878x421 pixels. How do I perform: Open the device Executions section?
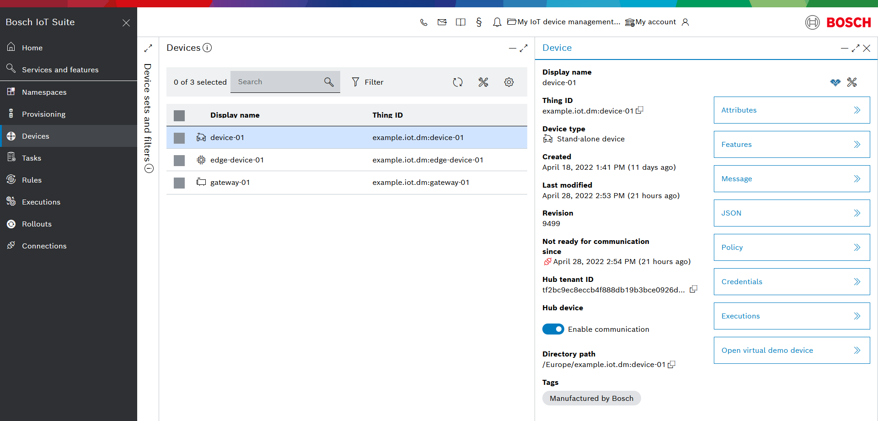pos(792,316)
